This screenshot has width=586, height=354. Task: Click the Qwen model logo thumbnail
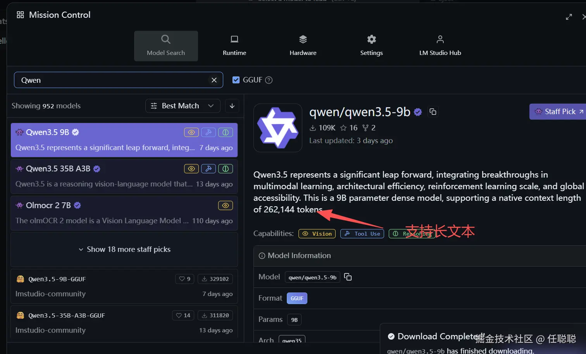[278, 128]
